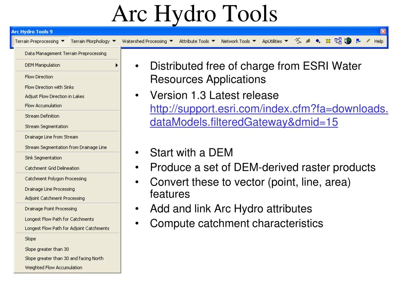Select Drainage Line Processing

pos(67,189)
